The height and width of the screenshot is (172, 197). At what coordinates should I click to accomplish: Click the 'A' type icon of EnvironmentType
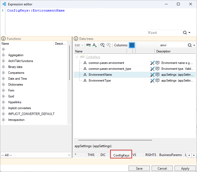(x=85, y=81)
